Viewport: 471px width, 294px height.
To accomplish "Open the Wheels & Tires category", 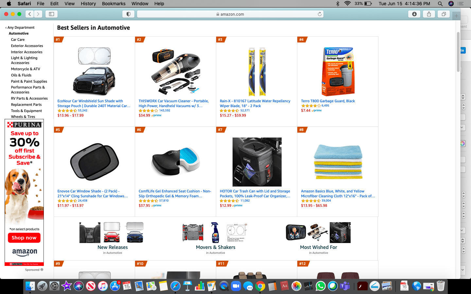I will click(x=23, y=117).
